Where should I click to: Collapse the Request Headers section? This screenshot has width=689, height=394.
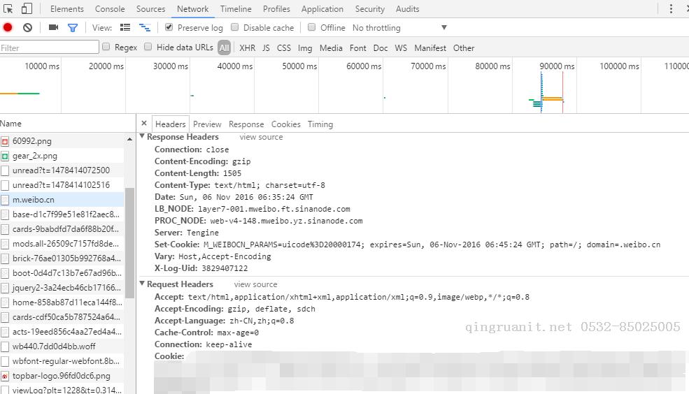tap(143, 284)
